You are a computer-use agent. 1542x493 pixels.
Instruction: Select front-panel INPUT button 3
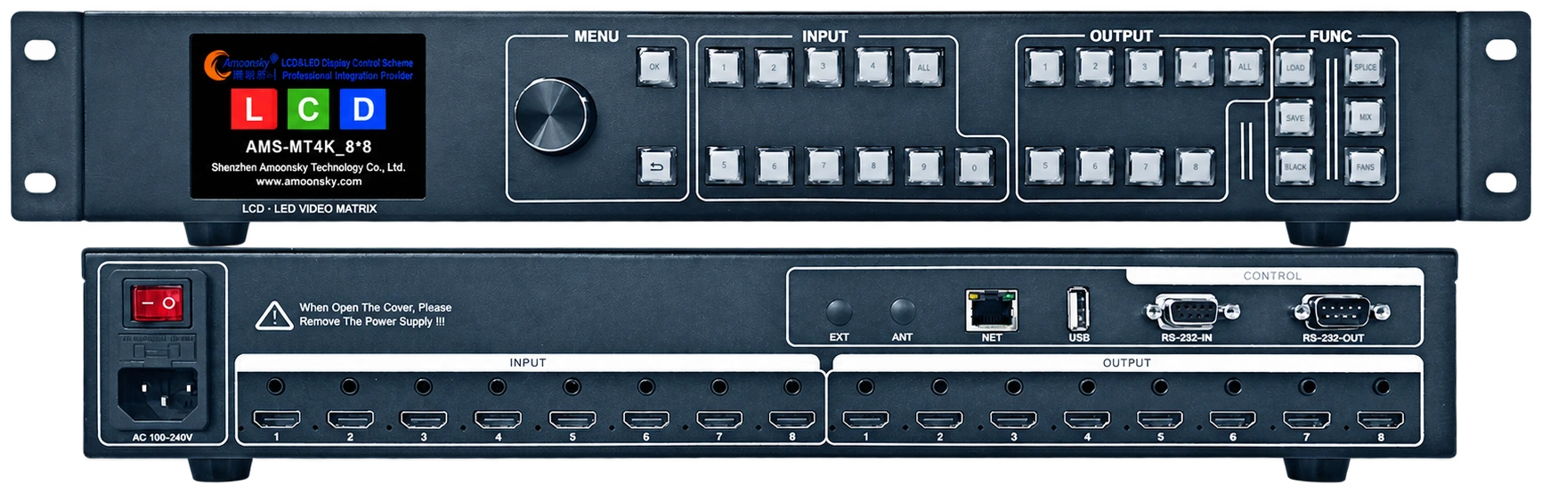coord(824,67)
